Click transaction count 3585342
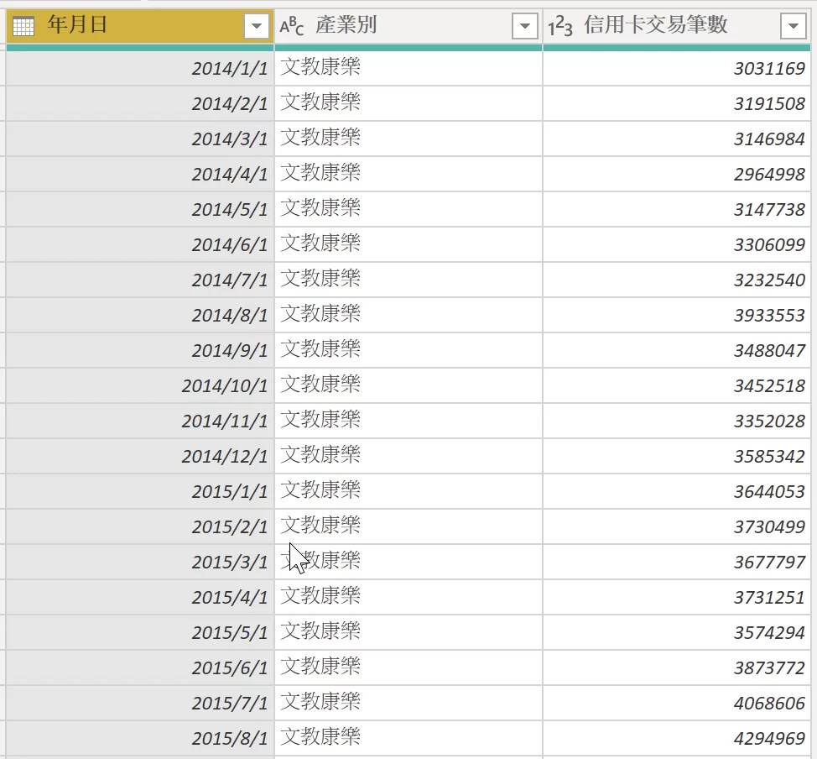The image size is (817, 759). 677,457
